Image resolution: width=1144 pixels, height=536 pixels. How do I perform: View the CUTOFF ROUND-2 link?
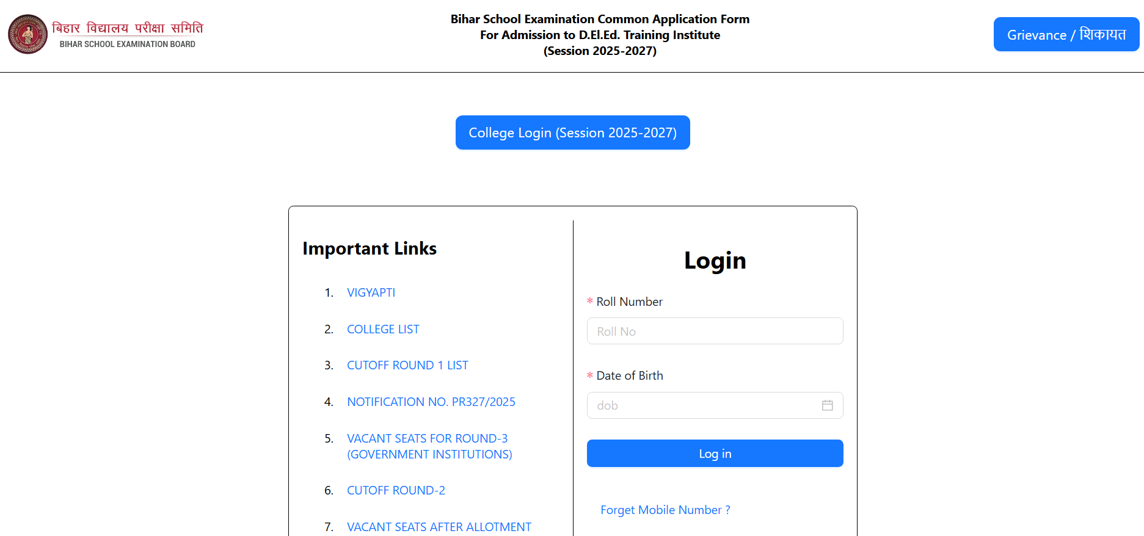click(x=396, y=490)
